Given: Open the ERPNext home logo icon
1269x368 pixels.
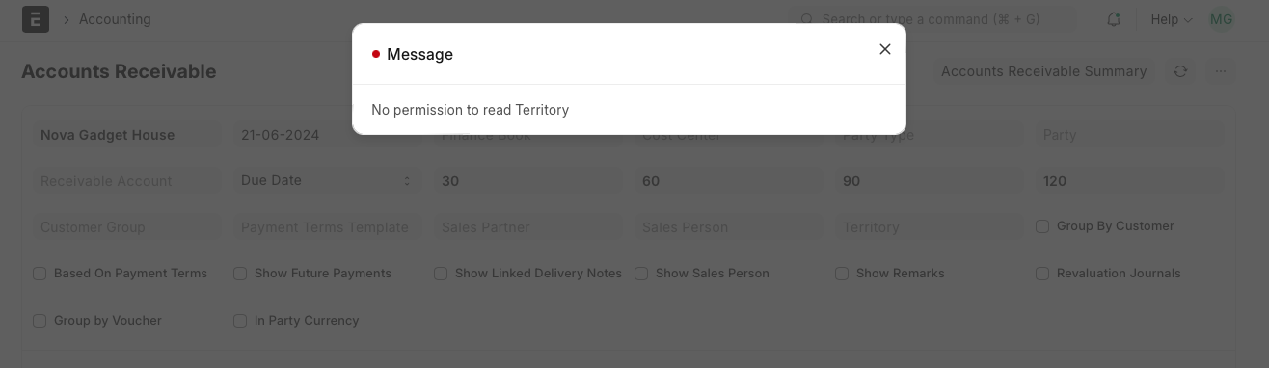Looking at the screenshot, I should tap(36, 19).
